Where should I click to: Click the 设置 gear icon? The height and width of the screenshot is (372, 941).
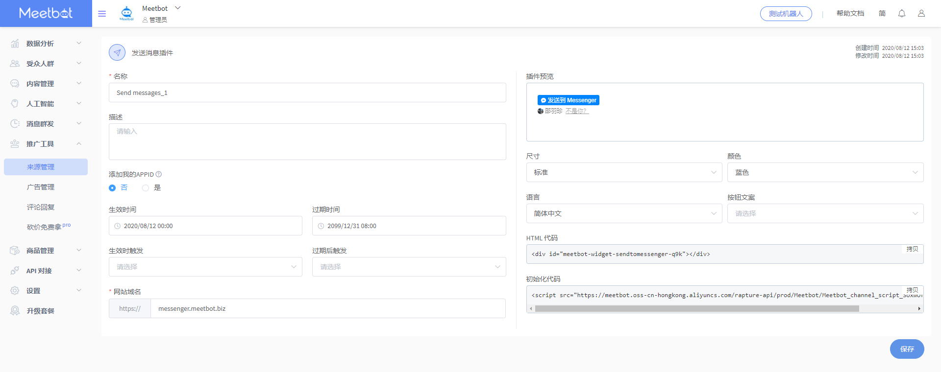point(15,291)
